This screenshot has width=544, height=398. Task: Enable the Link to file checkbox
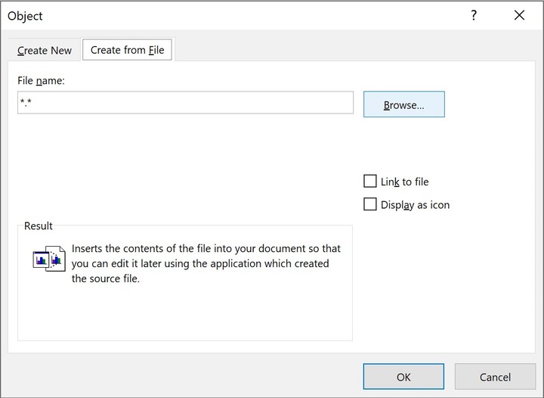(x=370, y=182)
